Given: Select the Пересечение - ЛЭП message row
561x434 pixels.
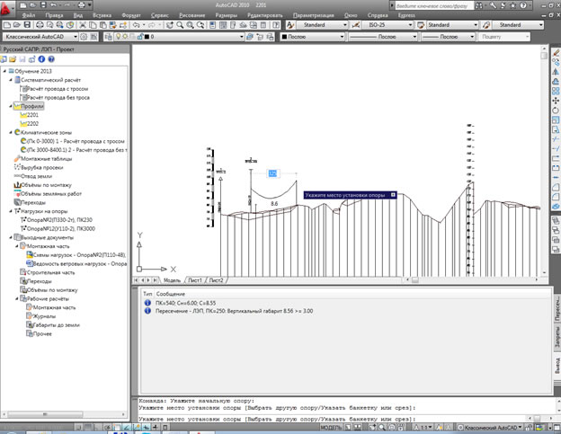Looking at the screenshot, I should [x=234, y=311].
